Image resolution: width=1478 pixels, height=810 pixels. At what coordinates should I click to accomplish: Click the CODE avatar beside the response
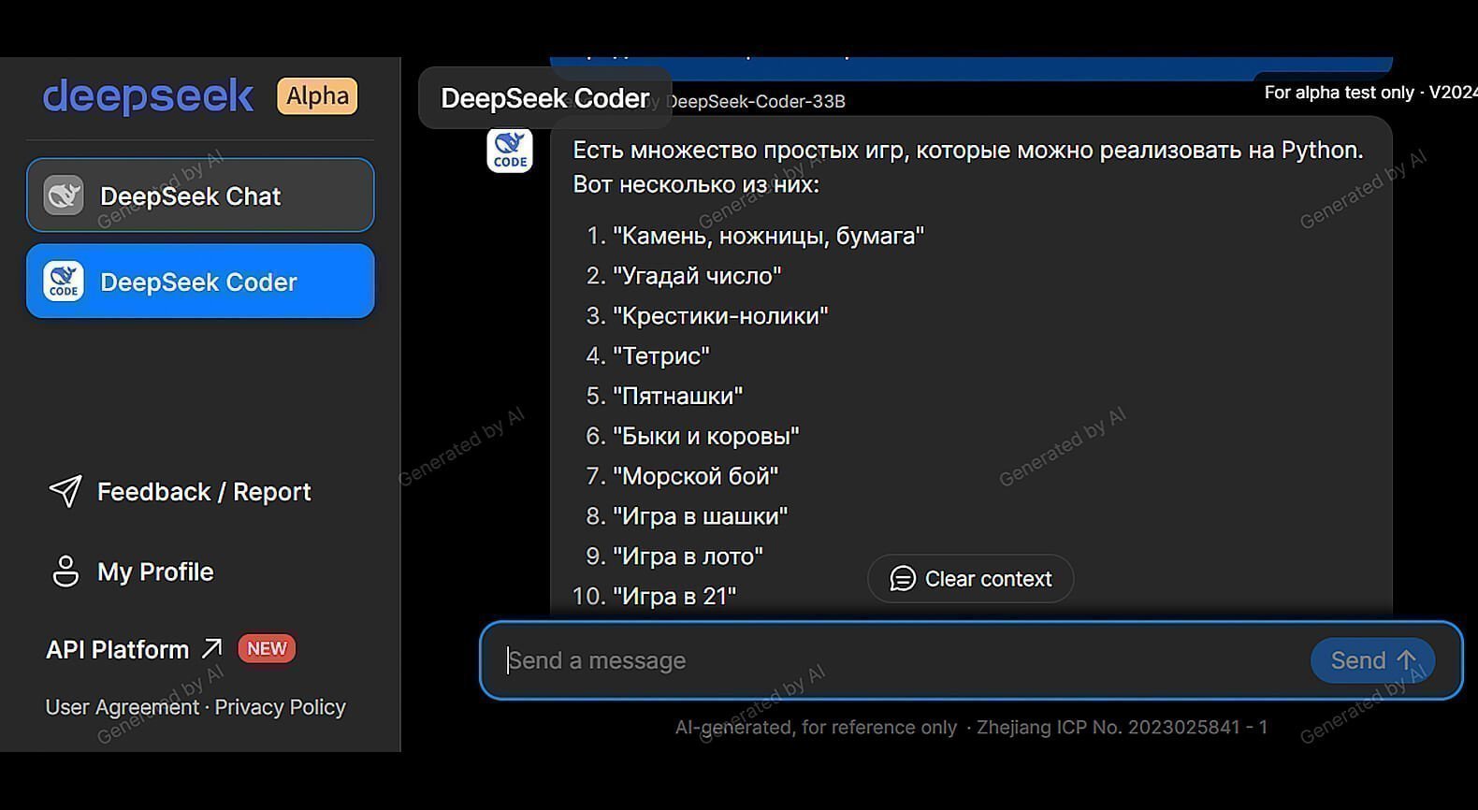tap(510, 150)
